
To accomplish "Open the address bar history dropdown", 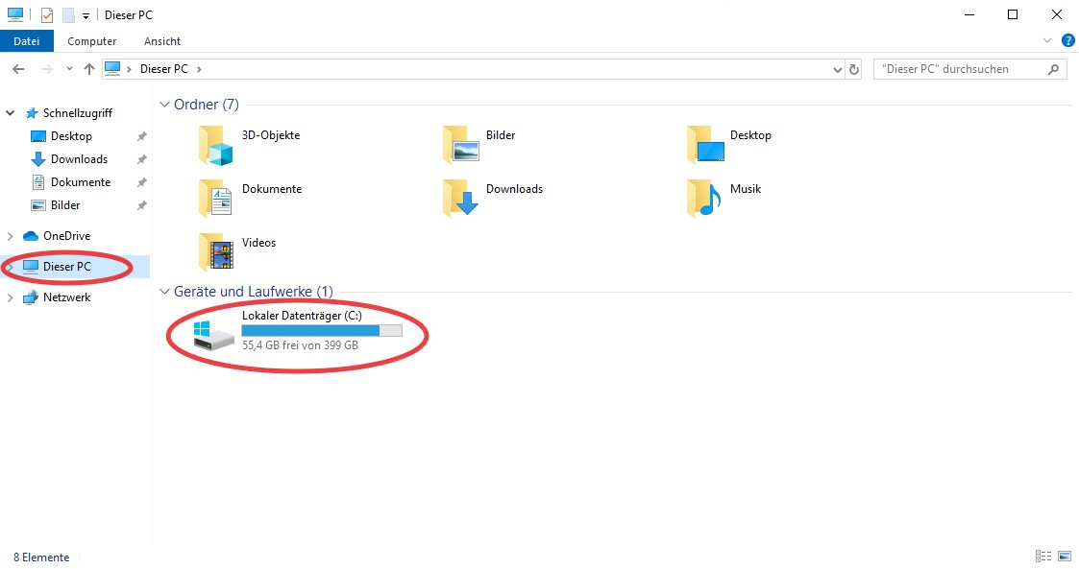I will click(838, 69).
